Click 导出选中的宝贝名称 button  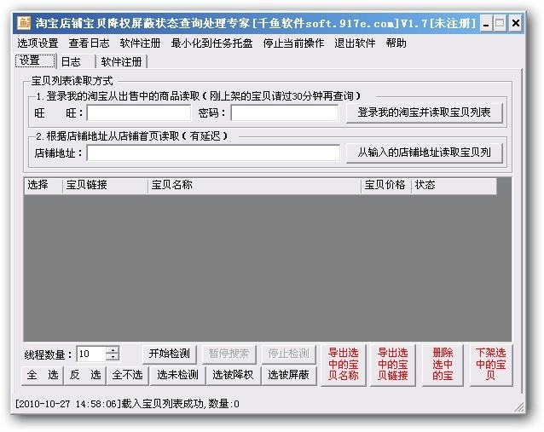click(343, 365)
